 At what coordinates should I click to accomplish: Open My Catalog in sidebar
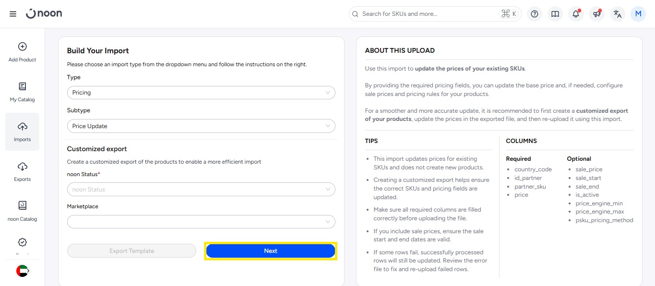point(23,92)
